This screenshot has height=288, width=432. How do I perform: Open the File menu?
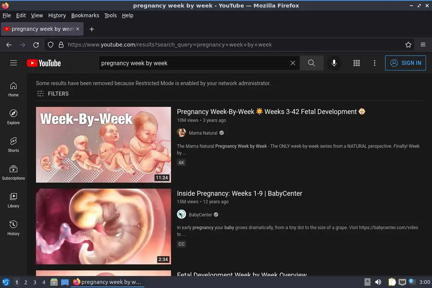coord(7,15)
